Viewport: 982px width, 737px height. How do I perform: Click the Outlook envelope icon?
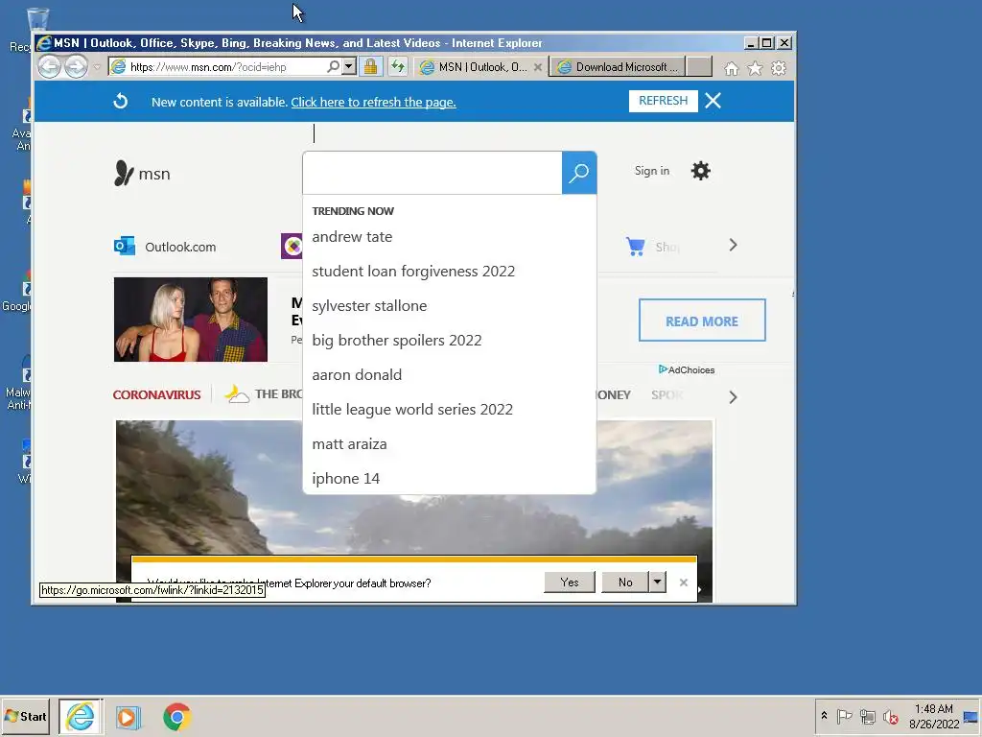124,246
